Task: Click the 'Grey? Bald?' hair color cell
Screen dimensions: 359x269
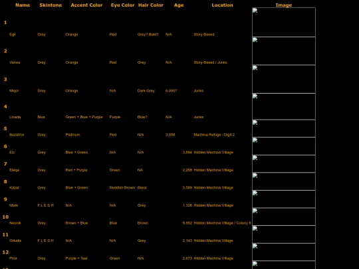Action: 148,35
